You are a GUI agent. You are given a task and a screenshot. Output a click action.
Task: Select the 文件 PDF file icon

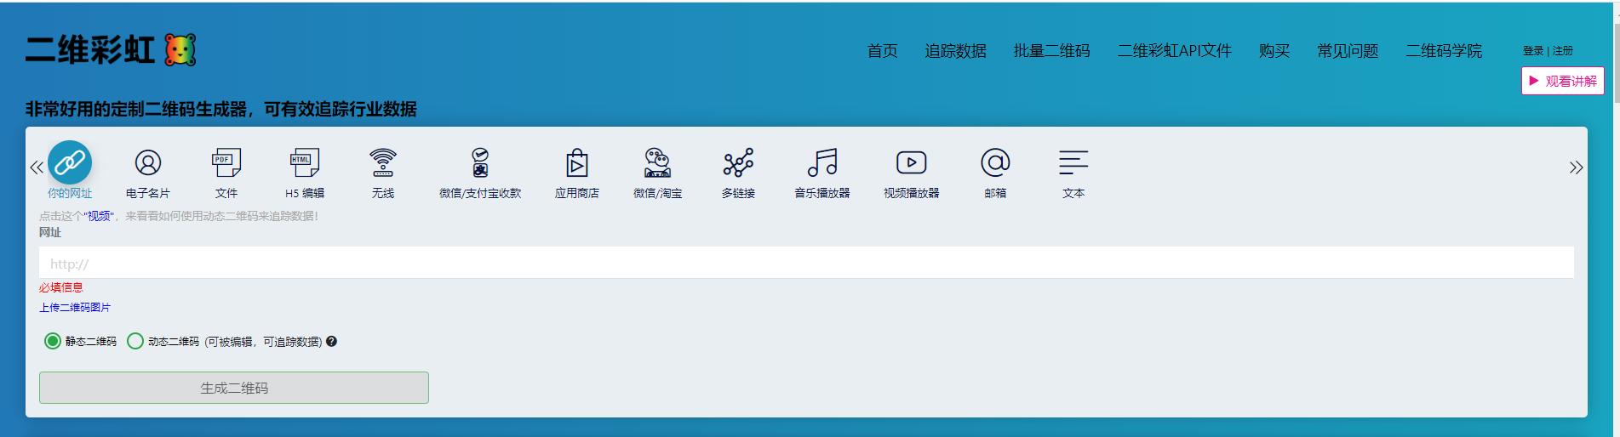coord(226,162)
